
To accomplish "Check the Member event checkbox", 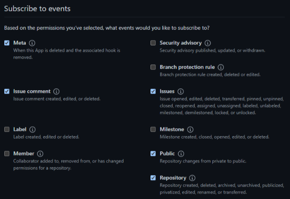I will coord(7,154).
